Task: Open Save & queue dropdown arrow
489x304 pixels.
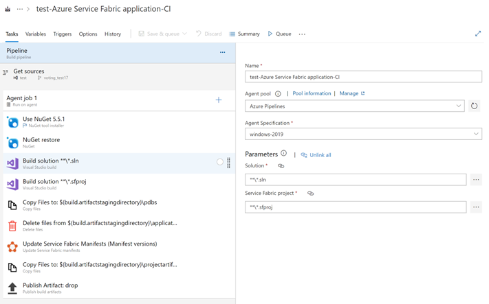Action: [184, 34]
